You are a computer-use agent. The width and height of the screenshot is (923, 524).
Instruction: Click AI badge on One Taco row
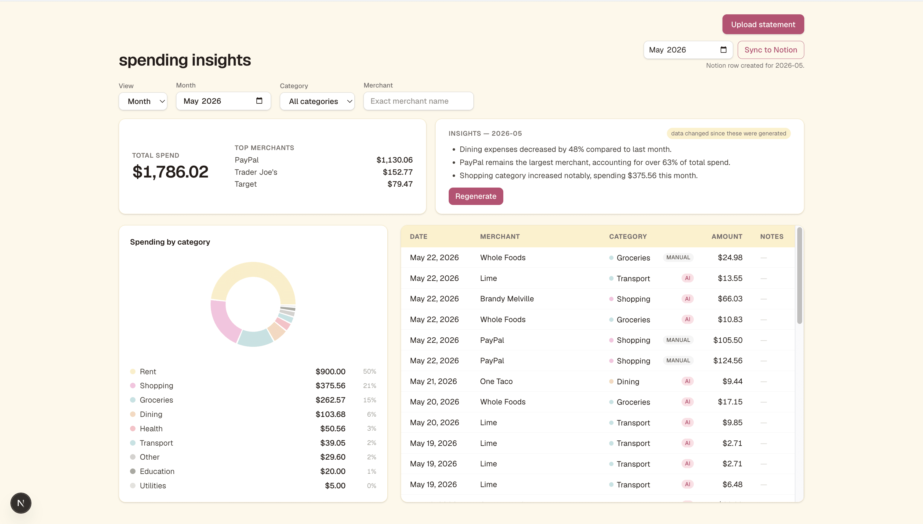(x=687, y=381)
